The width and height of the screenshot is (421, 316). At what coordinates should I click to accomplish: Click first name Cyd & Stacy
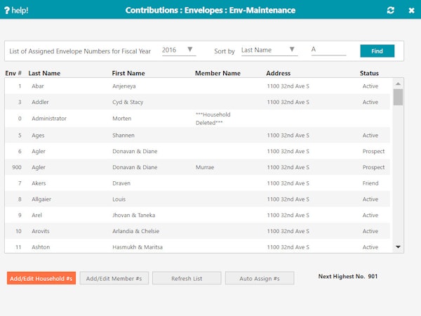tap(128, 102)
